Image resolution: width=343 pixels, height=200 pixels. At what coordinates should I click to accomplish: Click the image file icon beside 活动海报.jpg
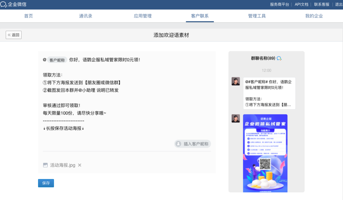click(x=45, y=165)
